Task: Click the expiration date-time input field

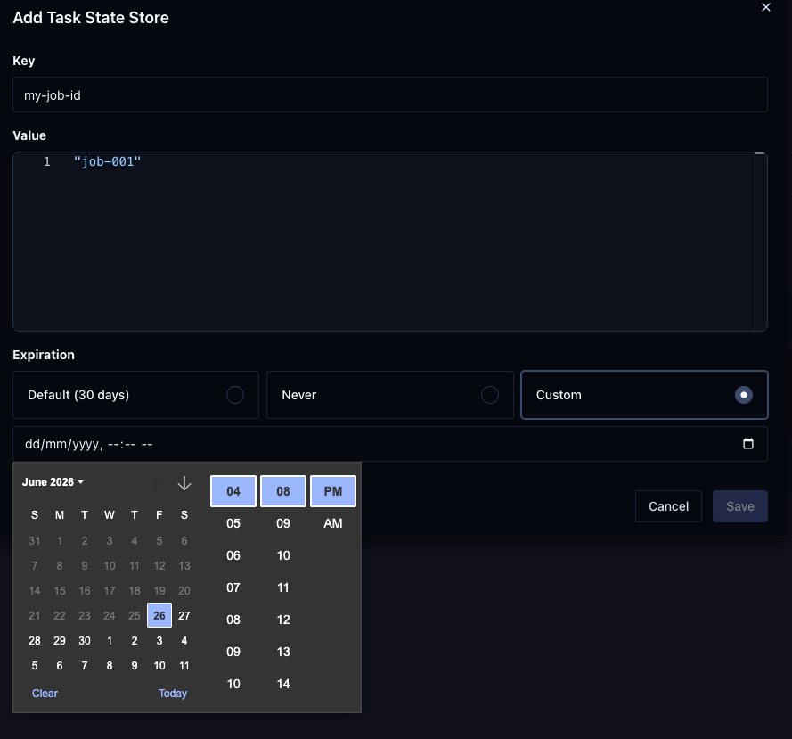Action: [390, 444]
